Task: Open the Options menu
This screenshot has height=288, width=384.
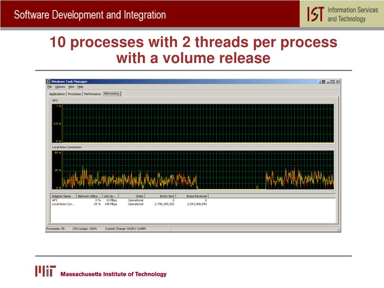Action: point(60,87)
